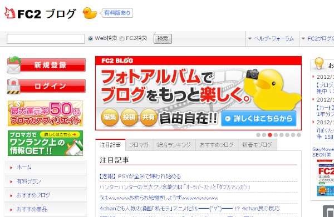Switch to the 注目記事 tab
Screen dimensions: 334x217
(110, 145)
